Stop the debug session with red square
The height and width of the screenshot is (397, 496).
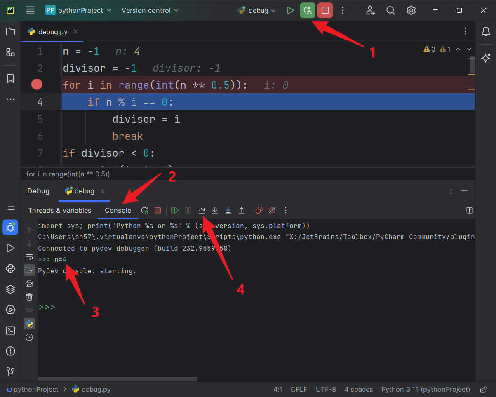[x=325, y=11]
